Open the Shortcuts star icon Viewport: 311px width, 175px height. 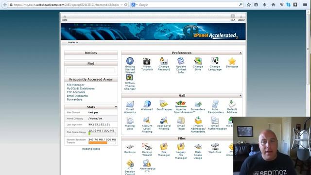232,61
